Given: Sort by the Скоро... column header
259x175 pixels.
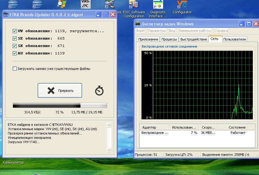Looking at the screenshot, I should (x=208, y=127).
